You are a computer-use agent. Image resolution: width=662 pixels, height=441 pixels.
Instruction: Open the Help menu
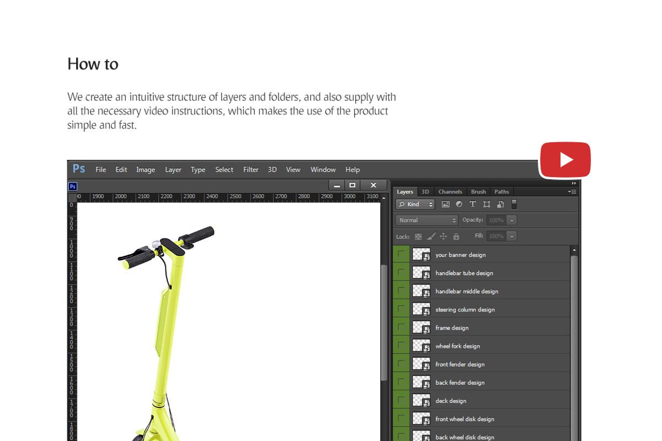click(353, 170)
